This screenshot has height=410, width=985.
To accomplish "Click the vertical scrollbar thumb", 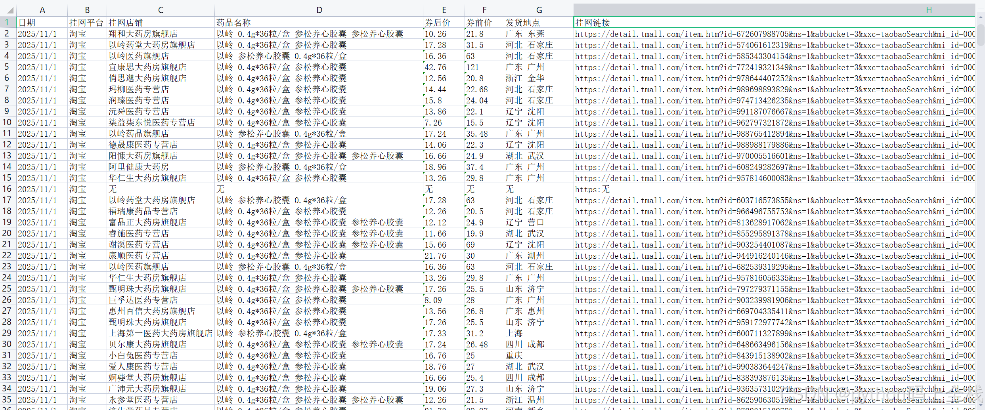I will [981, 35].
